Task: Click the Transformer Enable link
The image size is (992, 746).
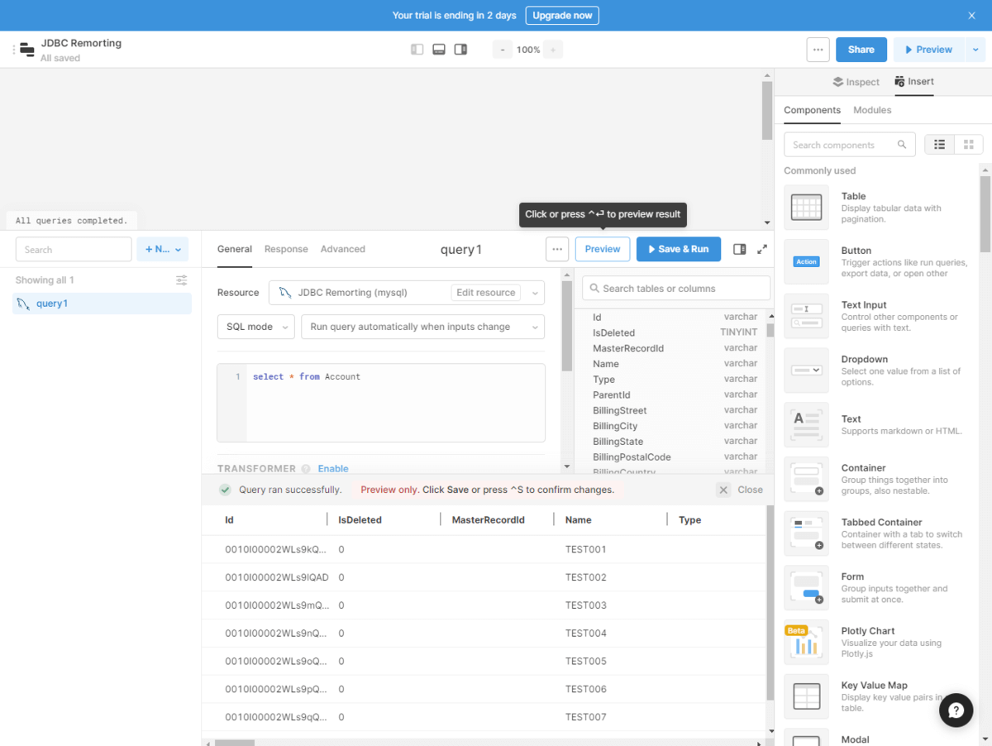Action: point(333,468)
